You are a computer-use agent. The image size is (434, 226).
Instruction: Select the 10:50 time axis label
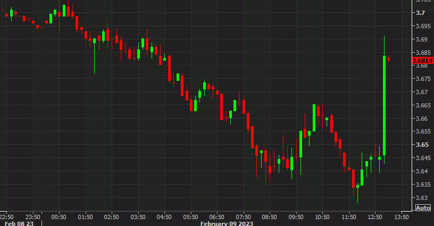[323, 217]
